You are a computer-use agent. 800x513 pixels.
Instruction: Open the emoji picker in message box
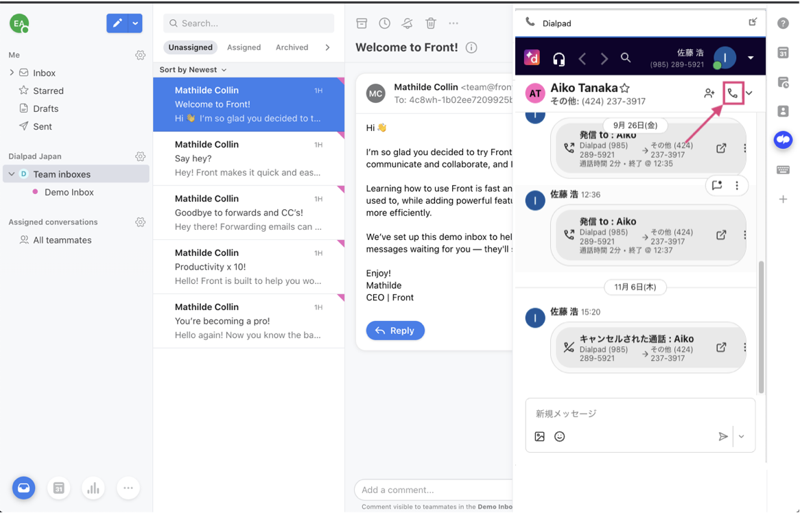[x=560, y=436]
